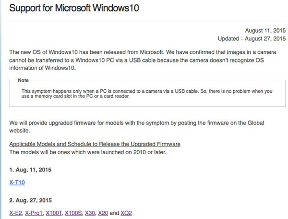288x219 pixels.
Task: Open the X-T10 firmware link
Action: (17, 182)
